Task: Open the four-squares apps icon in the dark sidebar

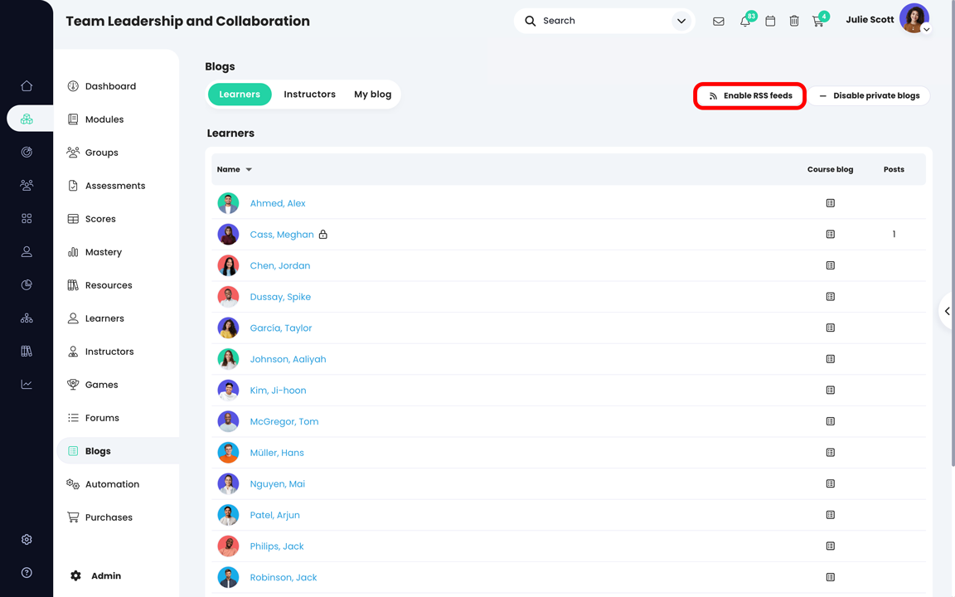Action: [x=27, y=218]
